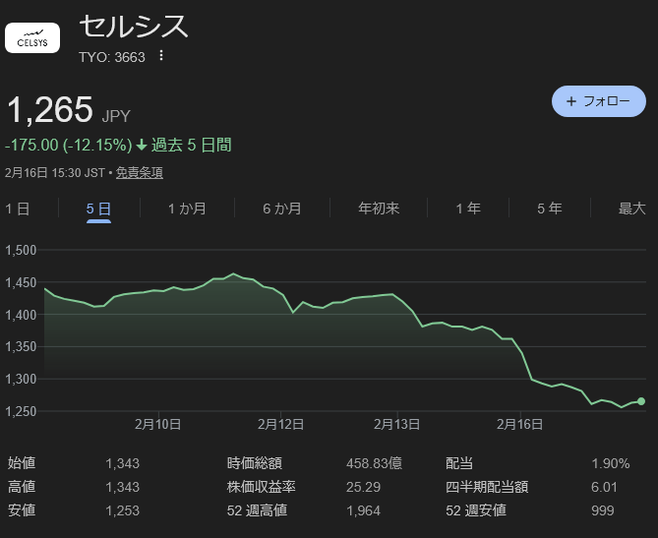Image resolution: width=658 pixels, height=538 pixels.
Task: Select the 1年 time range tab
Action: coord(468,209)
